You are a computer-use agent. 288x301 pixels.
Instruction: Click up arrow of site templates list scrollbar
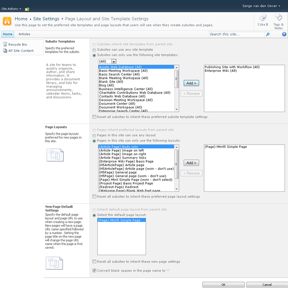point(176,67)
